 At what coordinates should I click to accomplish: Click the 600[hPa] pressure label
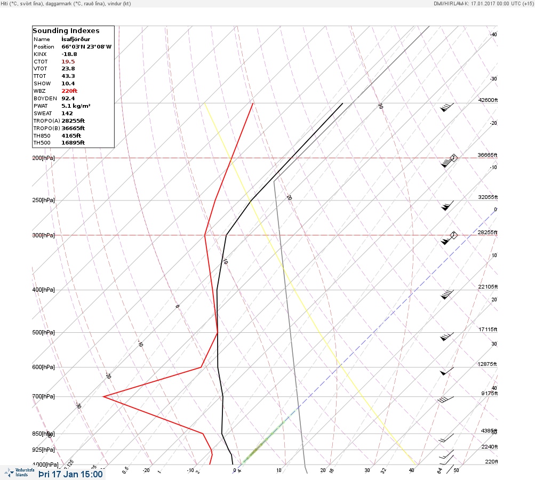(43, 367)
